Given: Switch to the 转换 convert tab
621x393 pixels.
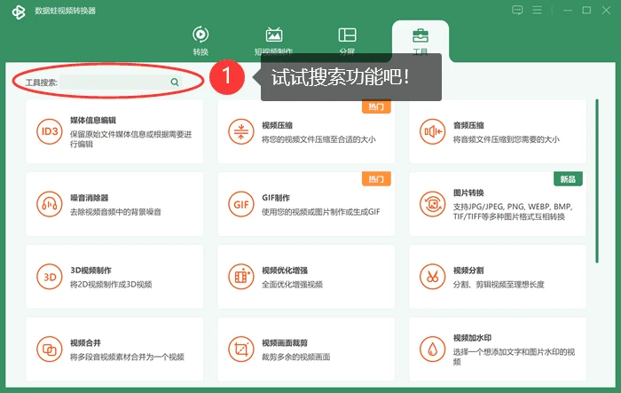Looking at the screenshot, I should (x=200, y=41).
